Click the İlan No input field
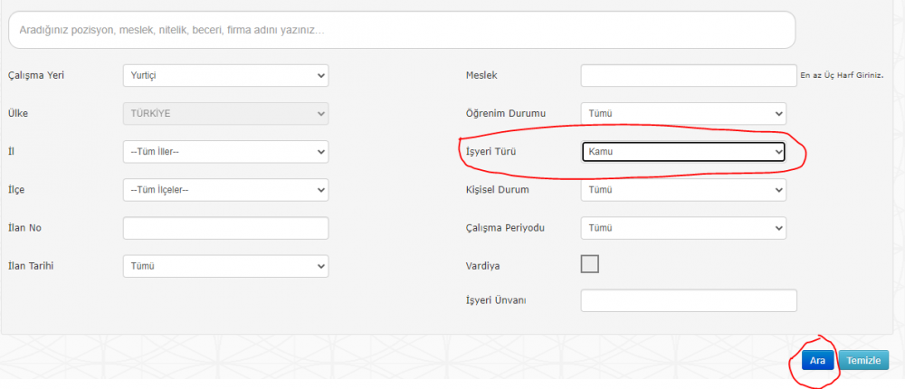Image resolution: width=905 pixels, height=389 pixels. [x=224, y=228]
